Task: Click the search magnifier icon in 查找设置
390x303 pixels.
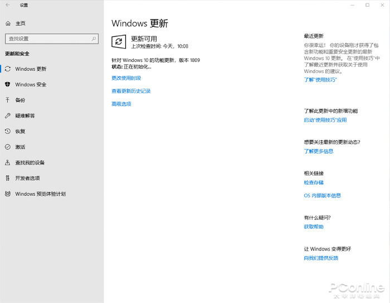Action: [94, 39]
